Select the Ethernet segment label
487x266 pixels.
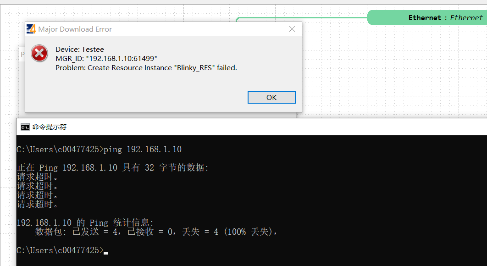click(445, 18)
